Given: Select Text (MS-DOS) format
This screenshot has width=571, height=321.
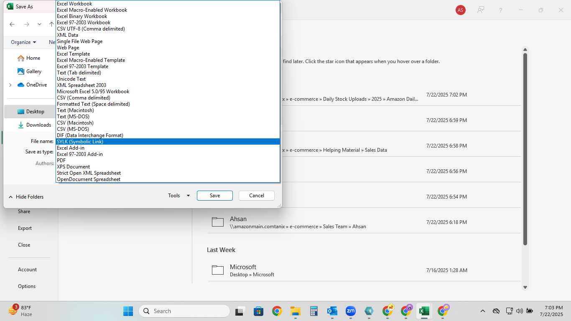Looking at the screenshot, I should click(168, 117).
